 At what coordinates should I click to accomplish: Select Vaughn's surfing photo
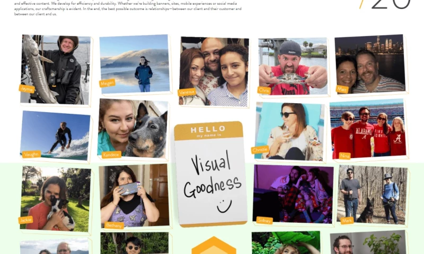coord(56,135)
